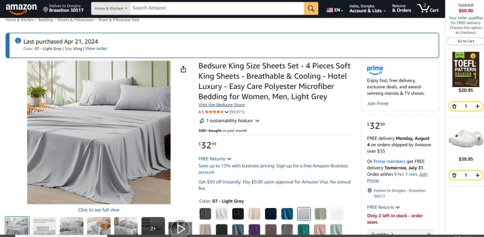Increase quantity of white clogs with plus
This screenshot has height=237, width=484.
(477, 175)
